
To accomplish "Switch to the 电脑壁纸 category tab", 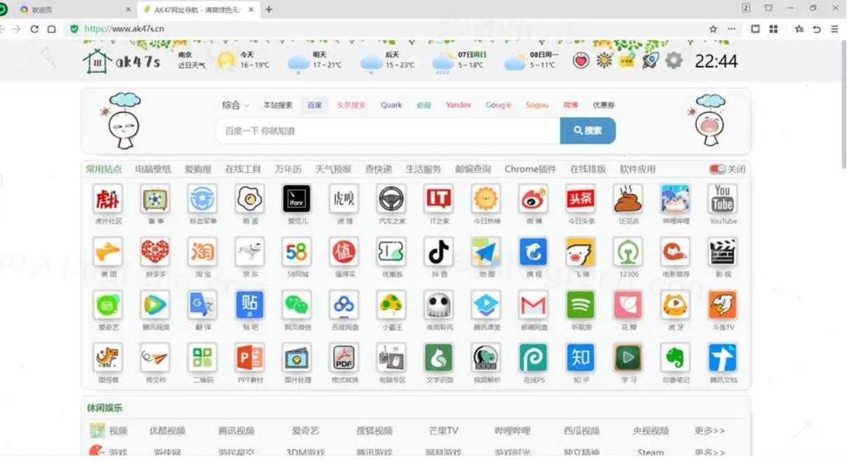I will [153, 169].
